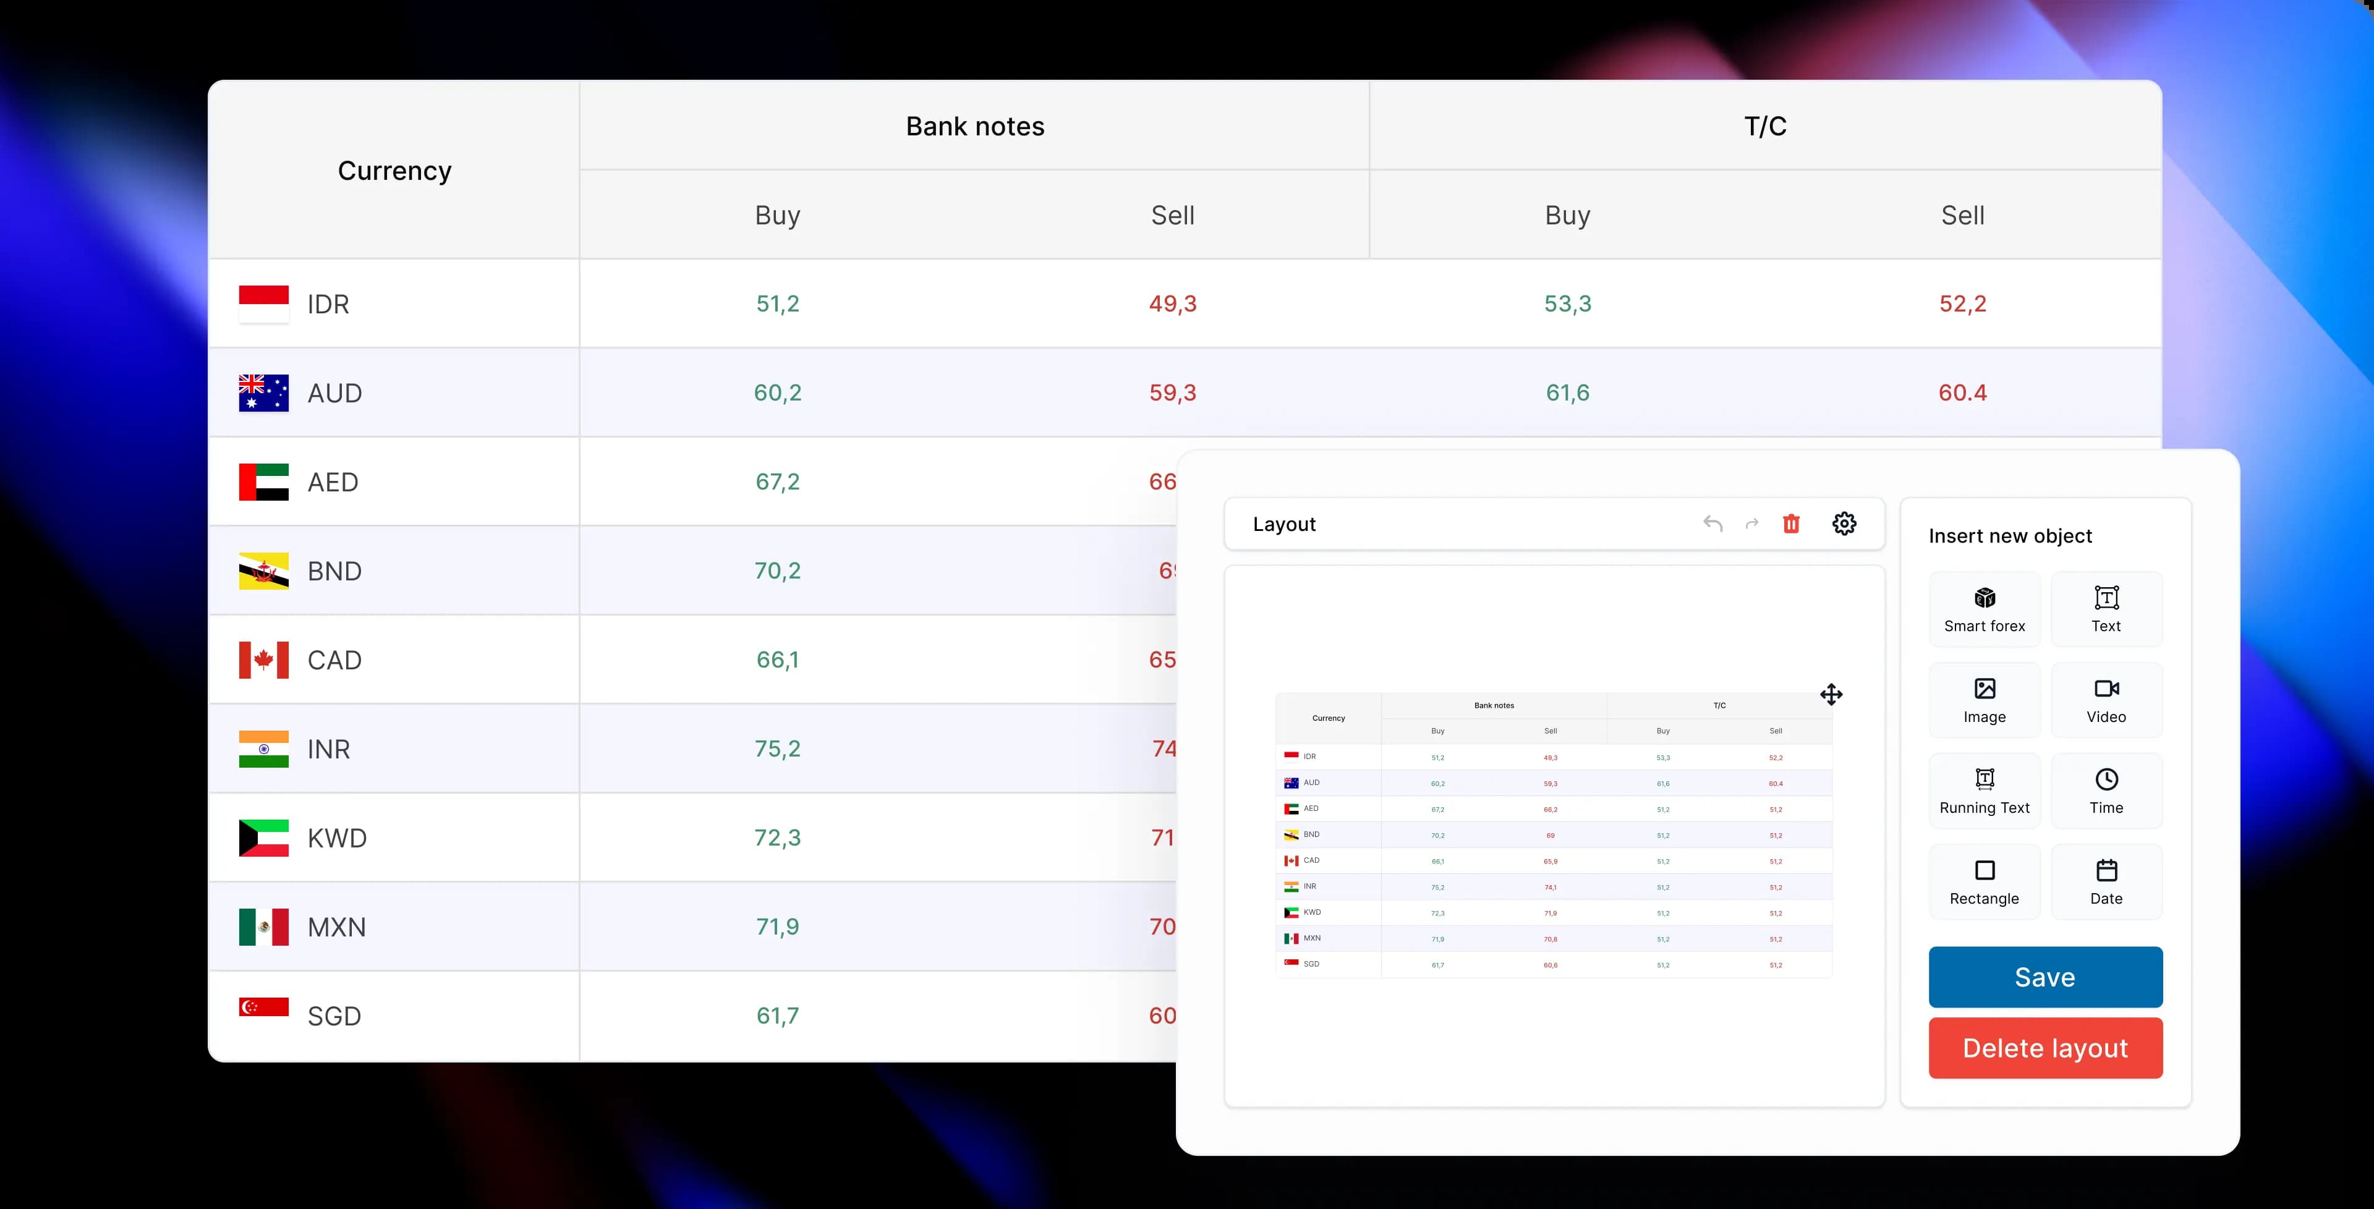The height and width of the screenshot is (1209, 2374).
Task: Click the KWD currency code
Action: point(336,838)
